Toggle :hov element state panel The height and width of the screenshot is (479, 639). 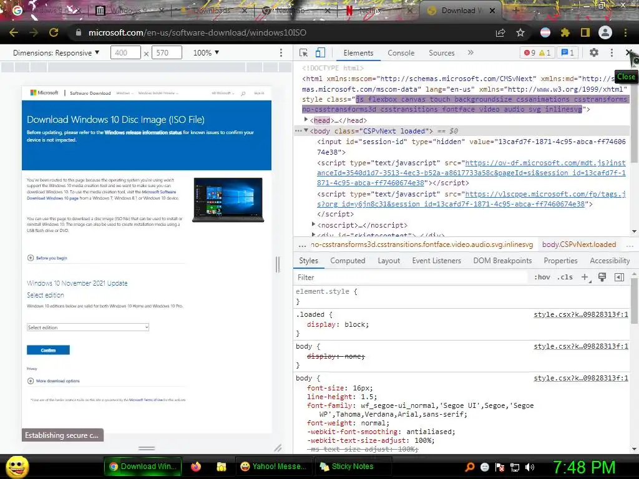[x=542, y=278]
